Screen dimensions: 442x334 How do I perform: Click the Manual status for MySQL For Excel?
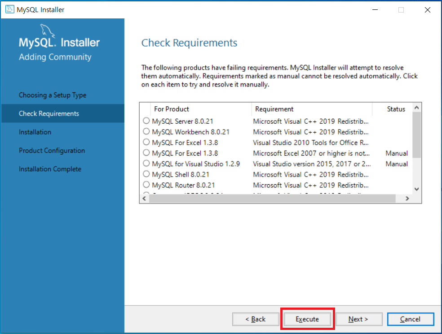tap(397, 153)
